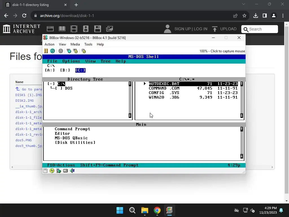289x217 pixels.
Task: Click the hard disk icon in 86Box status bar
Action: pos(65,171)
